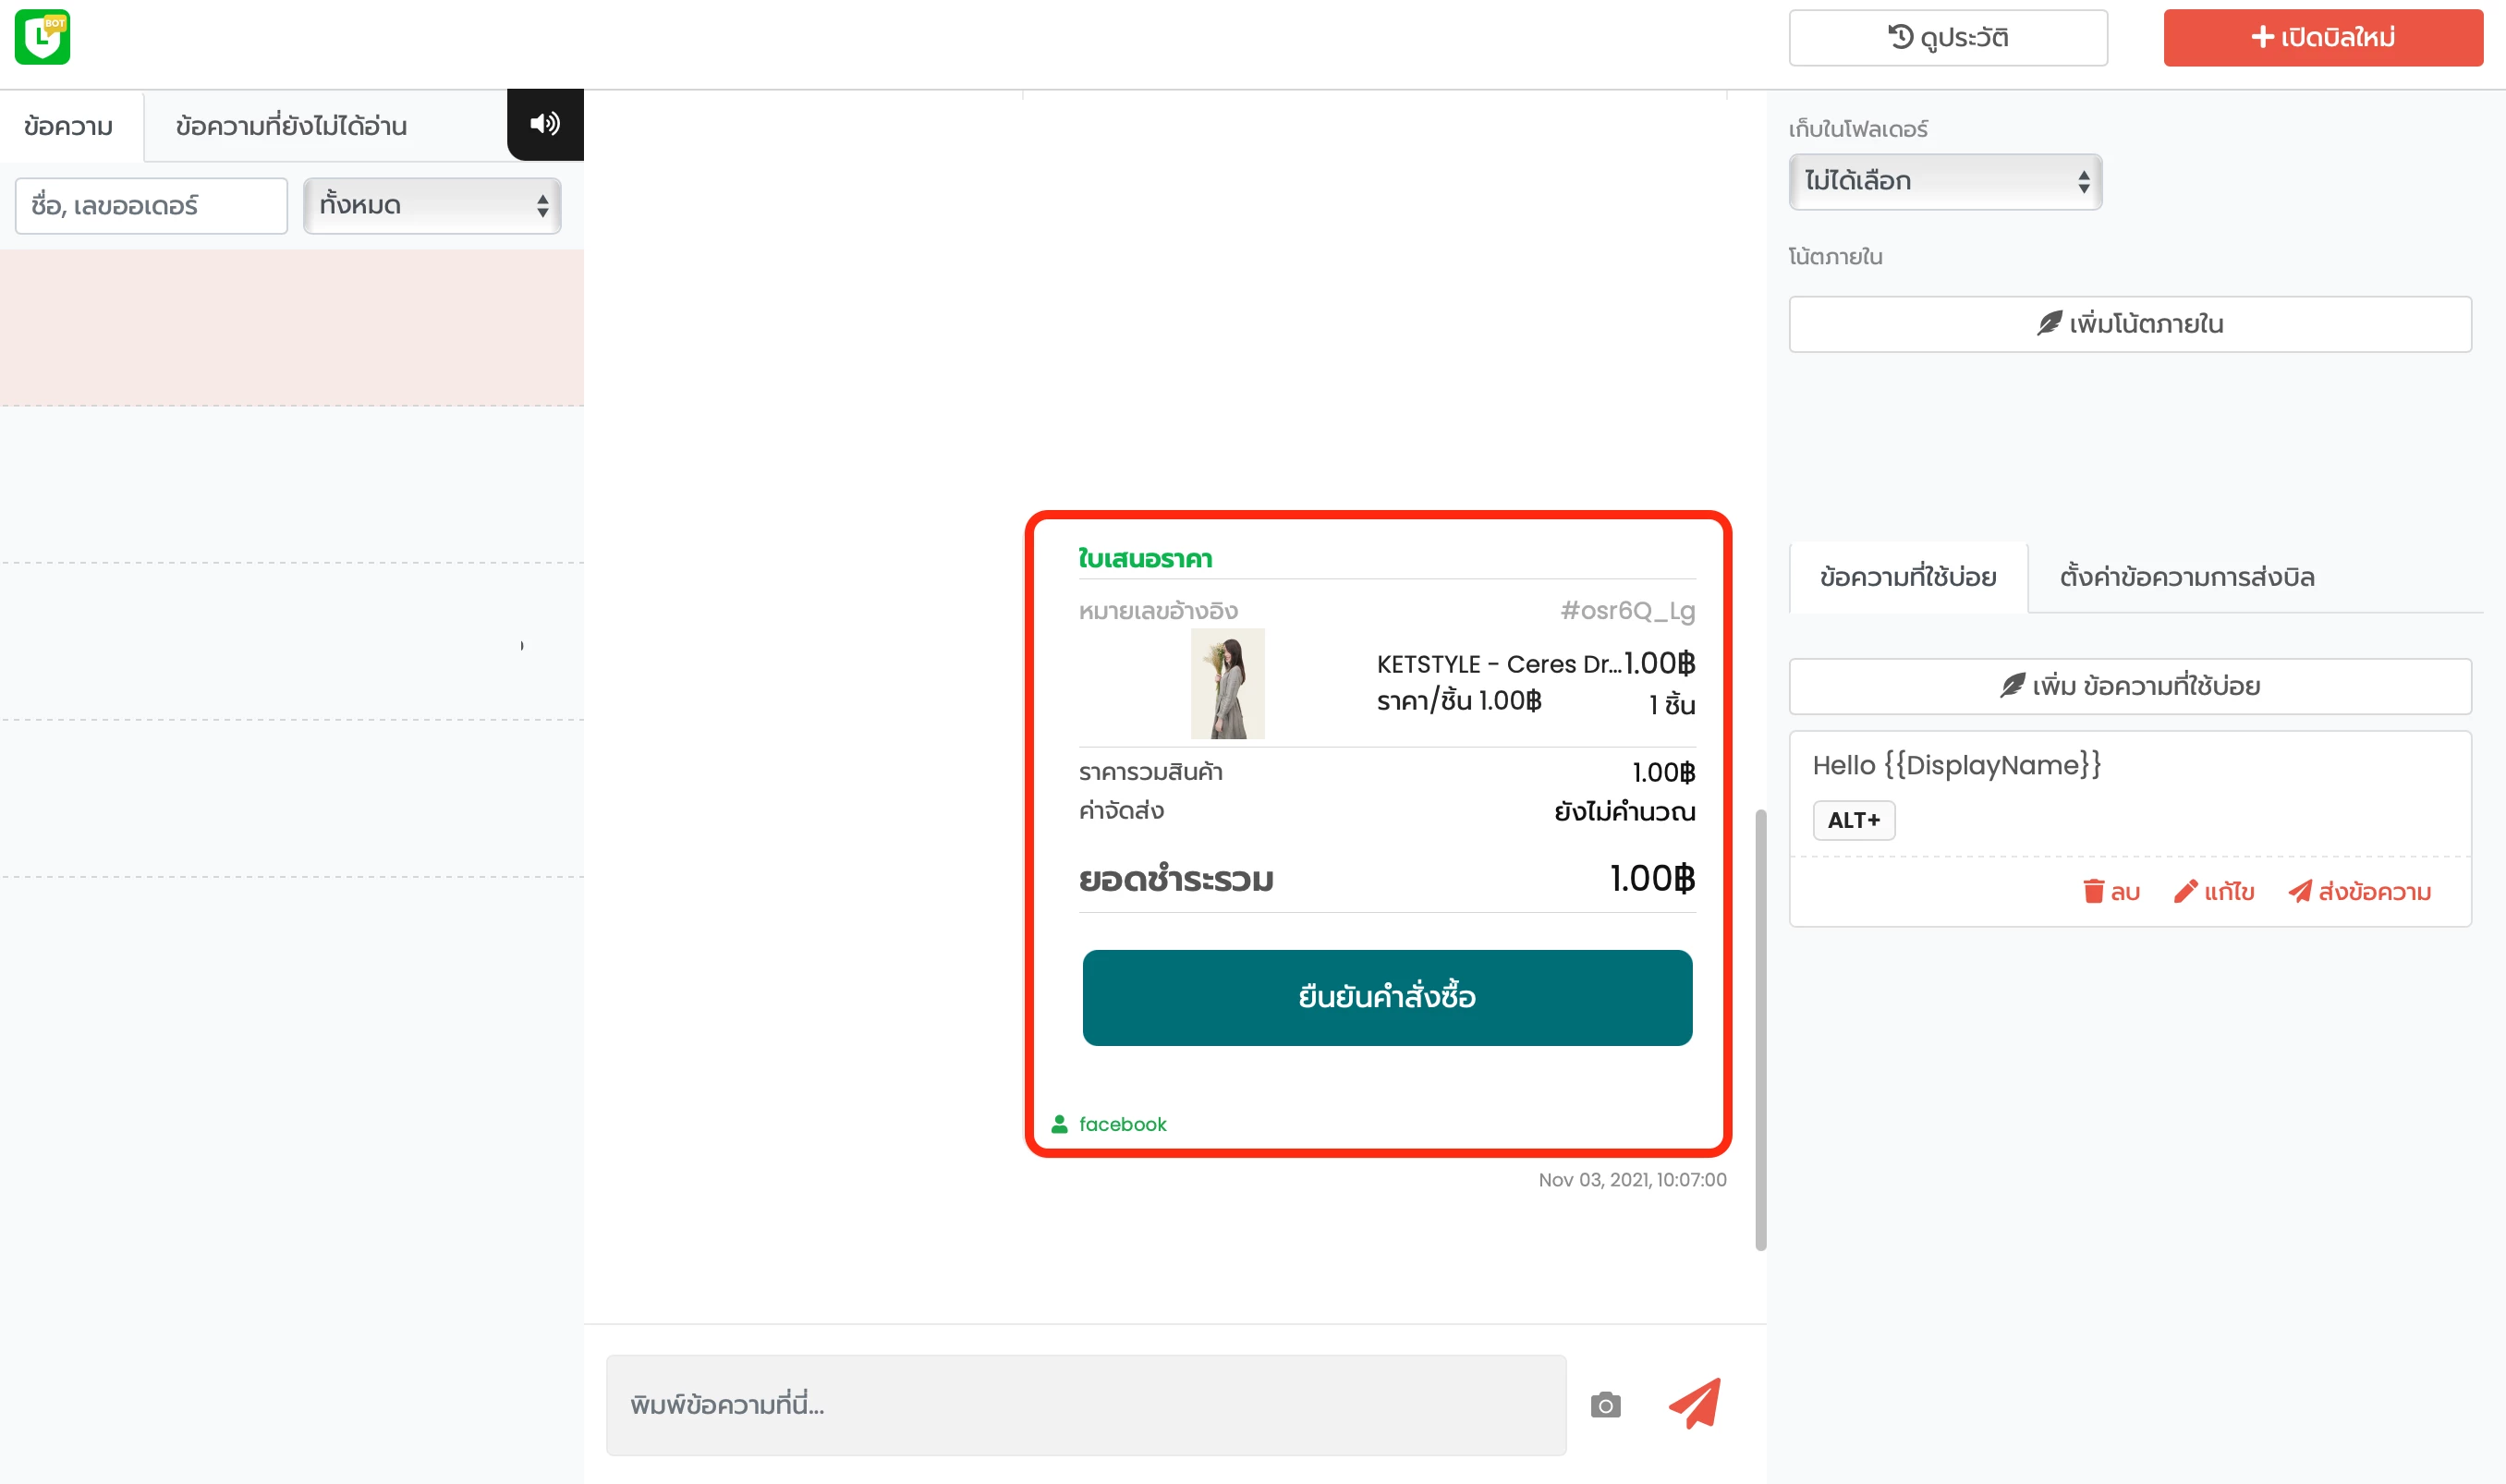The height and width of the screenshot is (1484, 2506).
Task: Click the ยืนยันคำสั่งซื้อ confirm order button
Action: coord(1387,997)
